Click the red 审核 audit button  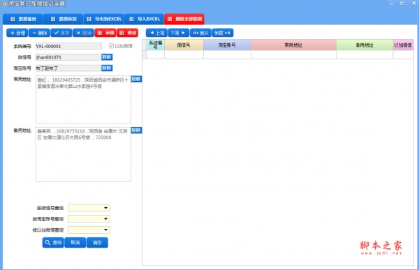click(105, 33)
